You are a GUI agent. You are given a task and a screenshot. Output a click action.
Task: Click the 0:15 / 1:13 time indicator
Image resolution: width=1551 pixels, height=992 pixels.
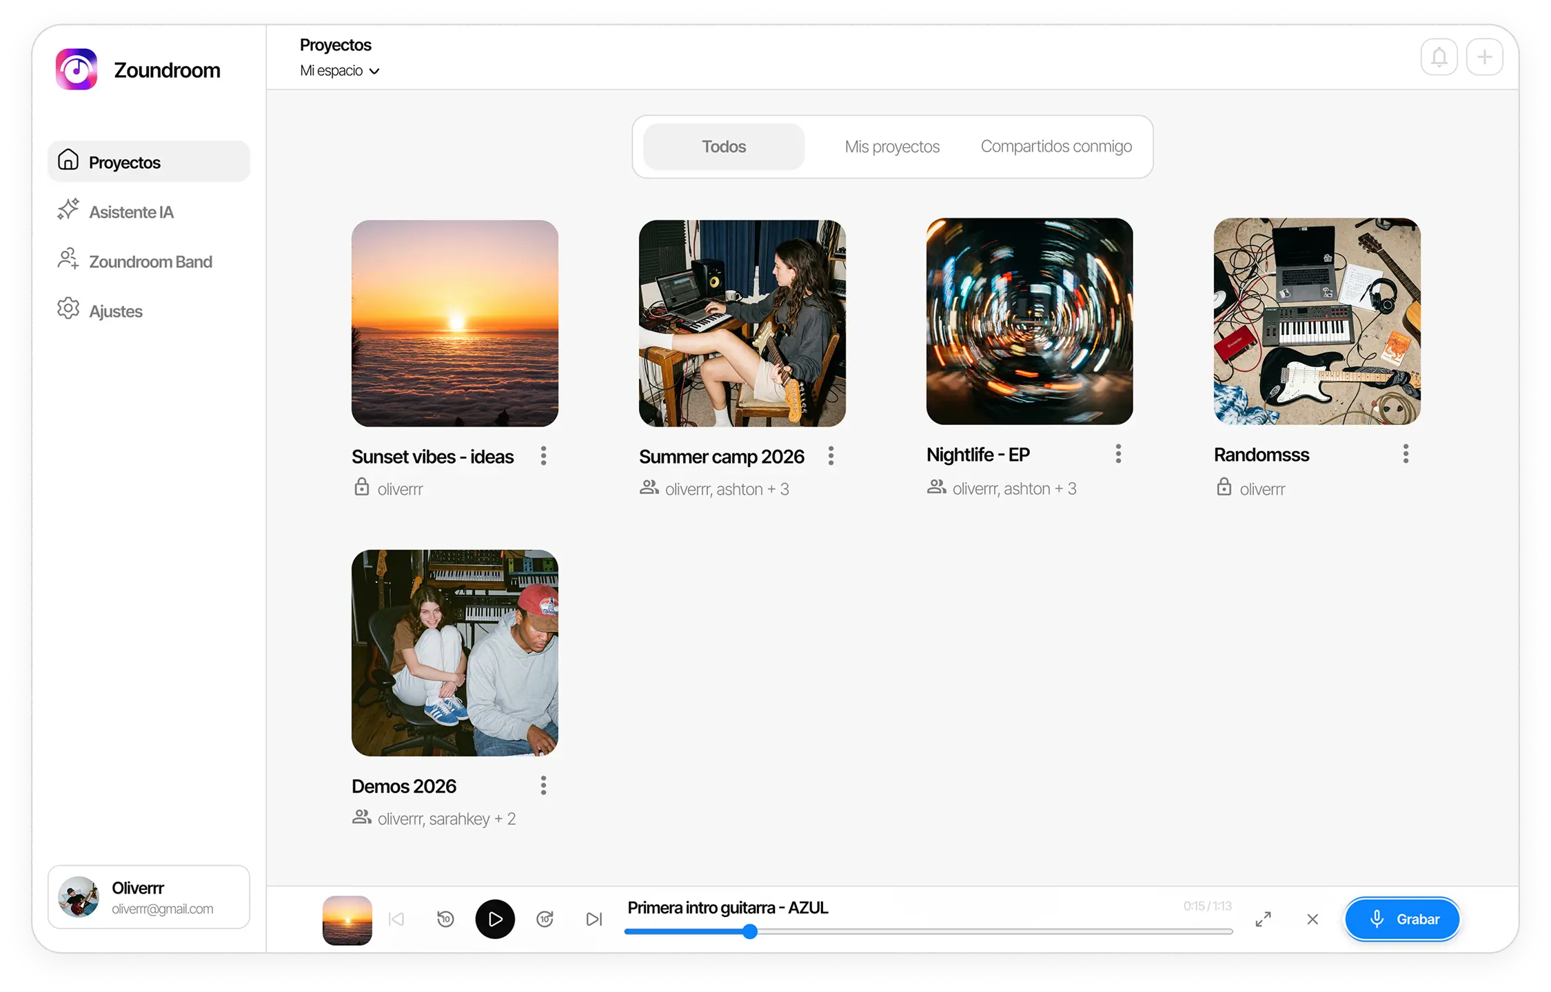tap(1207, 906)
